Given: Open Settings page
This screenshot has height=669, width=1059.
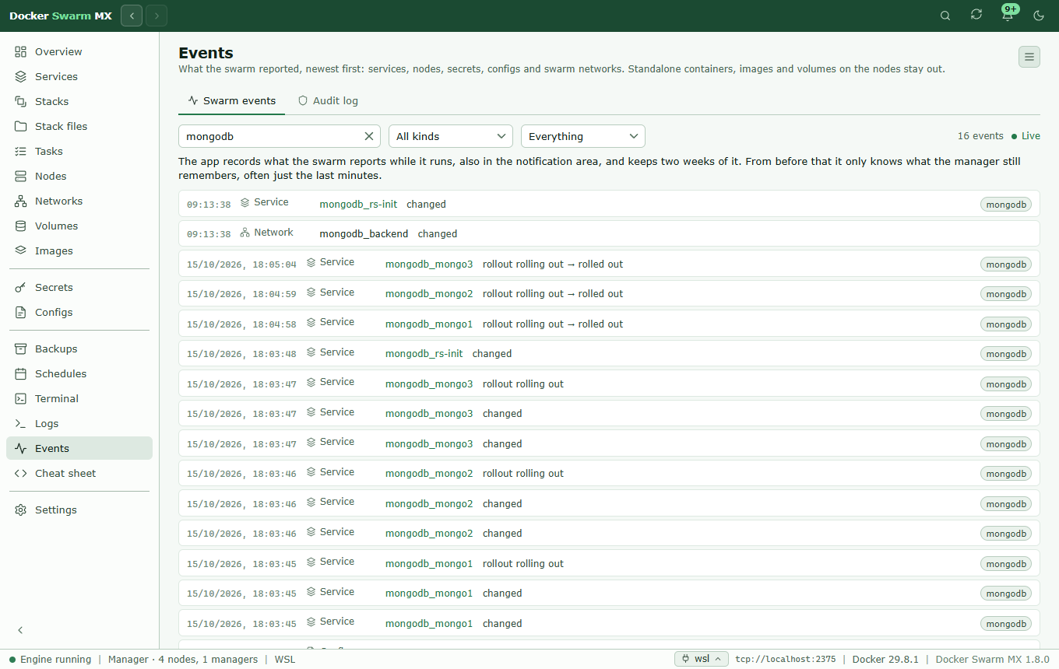Looking at the screenshot, I should click(x=79, y=510).
